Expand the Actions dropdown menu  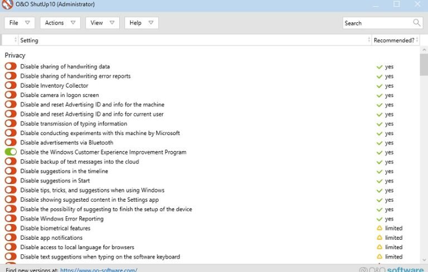[60, 23]
